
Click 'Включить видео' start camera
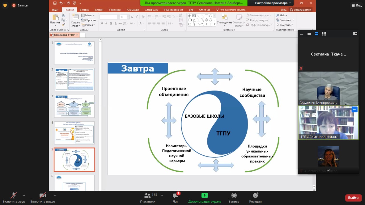click(x=42, y=197)
